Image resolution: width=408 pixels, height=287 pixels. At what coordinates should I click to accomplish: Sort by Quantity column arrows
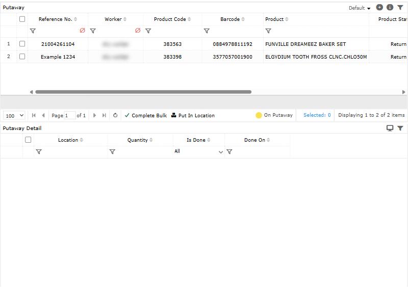click(x=151, y=140)
